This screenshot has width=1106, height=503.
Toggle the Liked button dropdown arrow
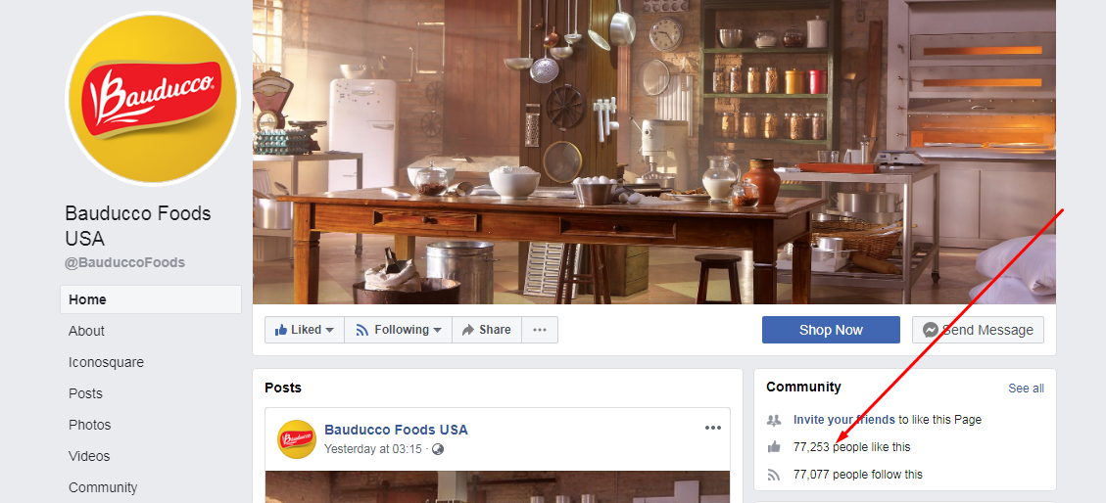point(329,330)
